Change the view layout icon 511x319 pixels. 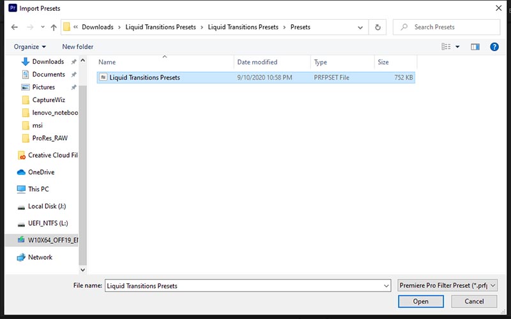446,47
